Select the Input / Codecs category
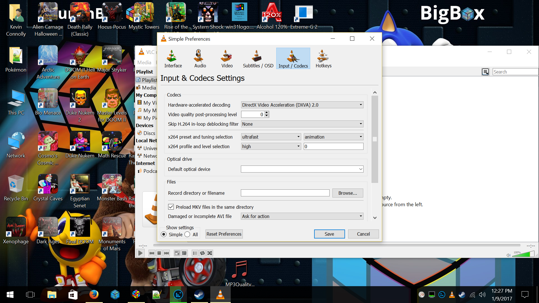Viewport: 539px width, 303px height. click(x=293, y=59)
